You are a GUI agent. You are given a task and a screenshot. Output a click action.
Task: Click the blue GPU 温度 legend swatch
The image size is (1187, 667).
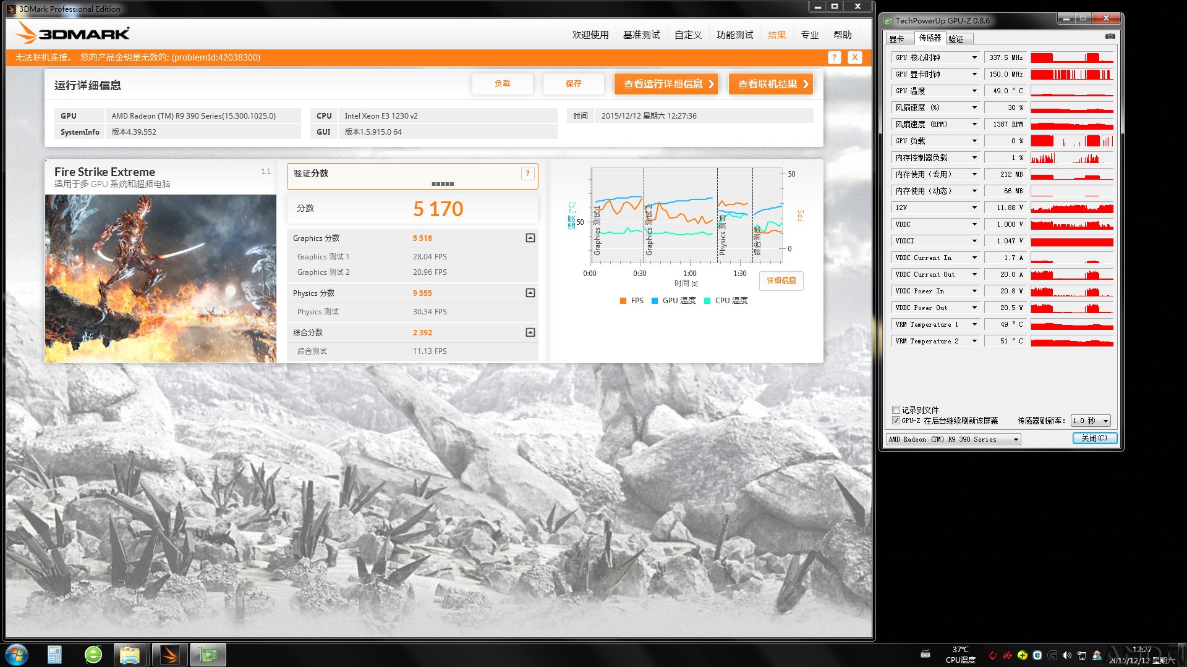click(655, 301)
